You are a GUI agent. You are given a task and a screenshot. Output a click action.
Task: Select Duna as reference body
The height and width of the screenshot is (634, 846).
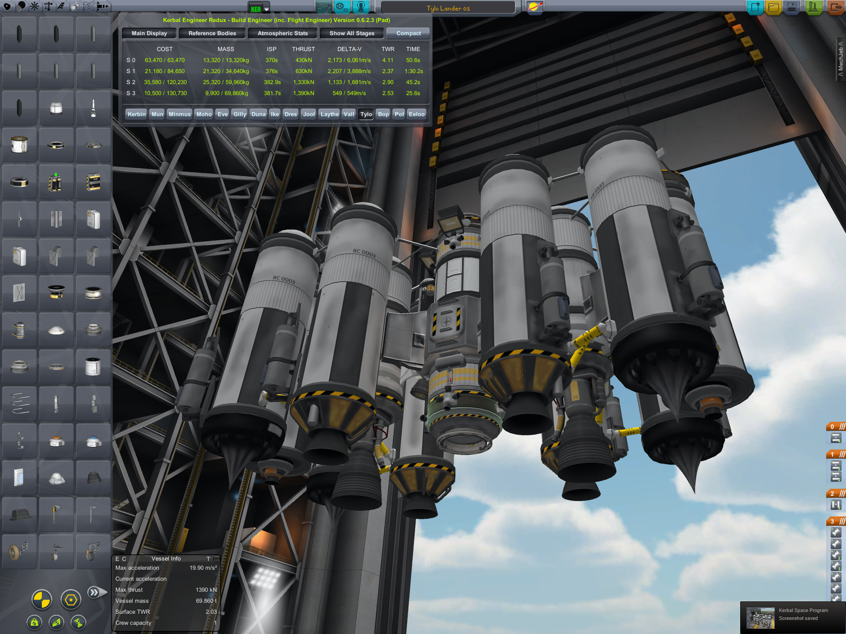[259, 114]
